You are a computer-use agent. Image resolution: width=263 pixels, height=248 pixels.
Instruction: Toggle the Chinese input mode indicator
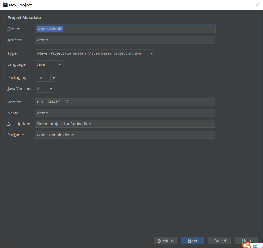click(255, 246)
